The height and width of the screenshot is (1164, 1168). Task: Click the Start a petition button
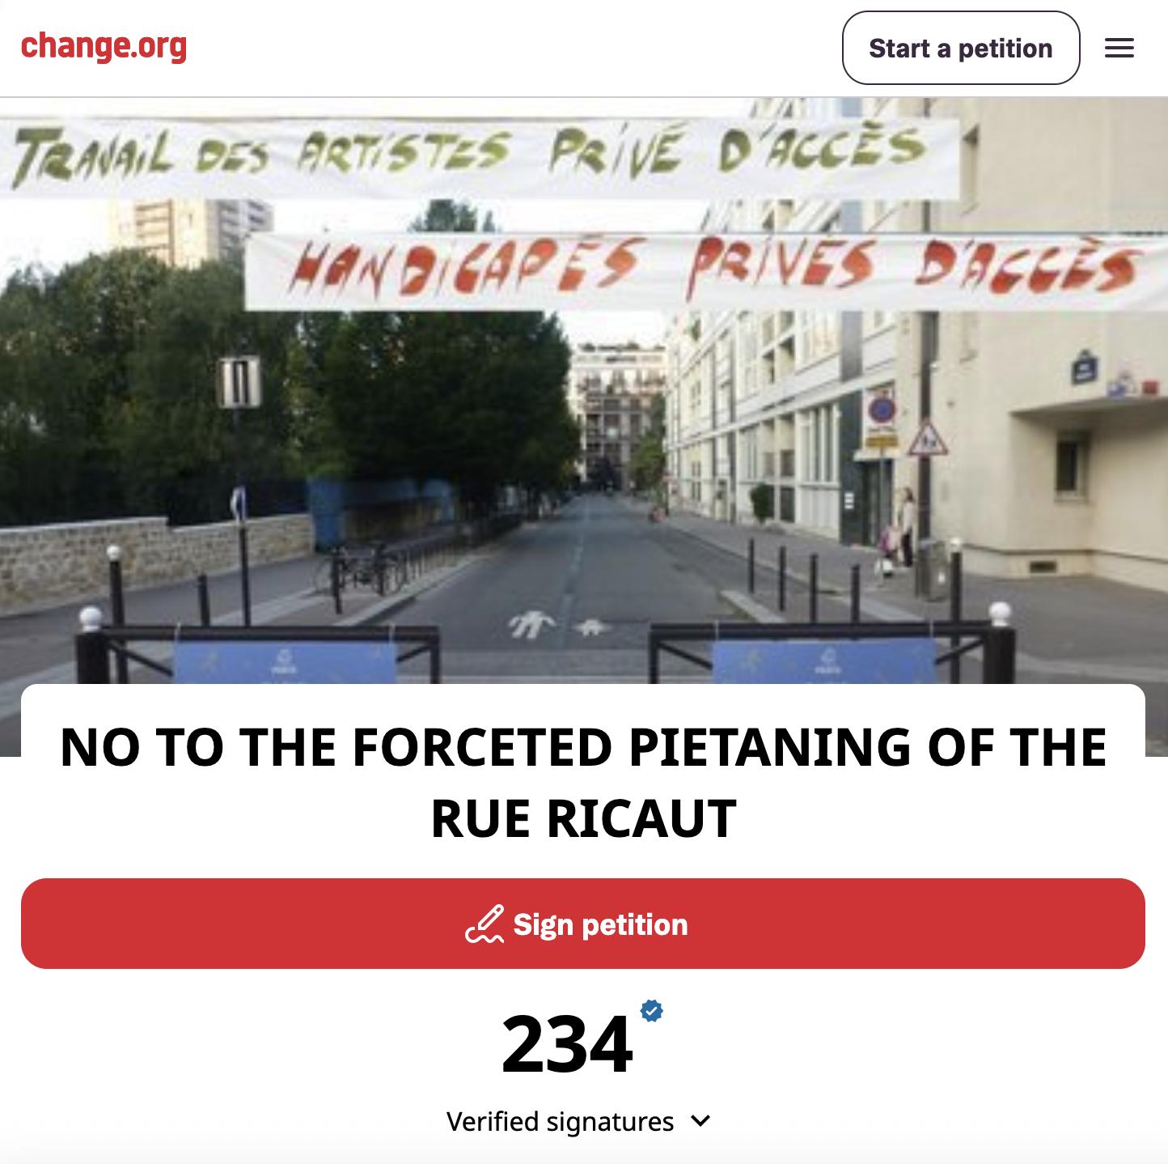960,48
